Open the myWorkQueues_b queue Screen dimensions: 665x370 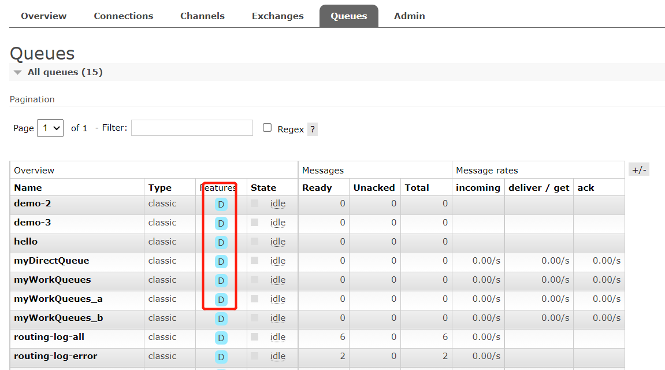(58, 318)
